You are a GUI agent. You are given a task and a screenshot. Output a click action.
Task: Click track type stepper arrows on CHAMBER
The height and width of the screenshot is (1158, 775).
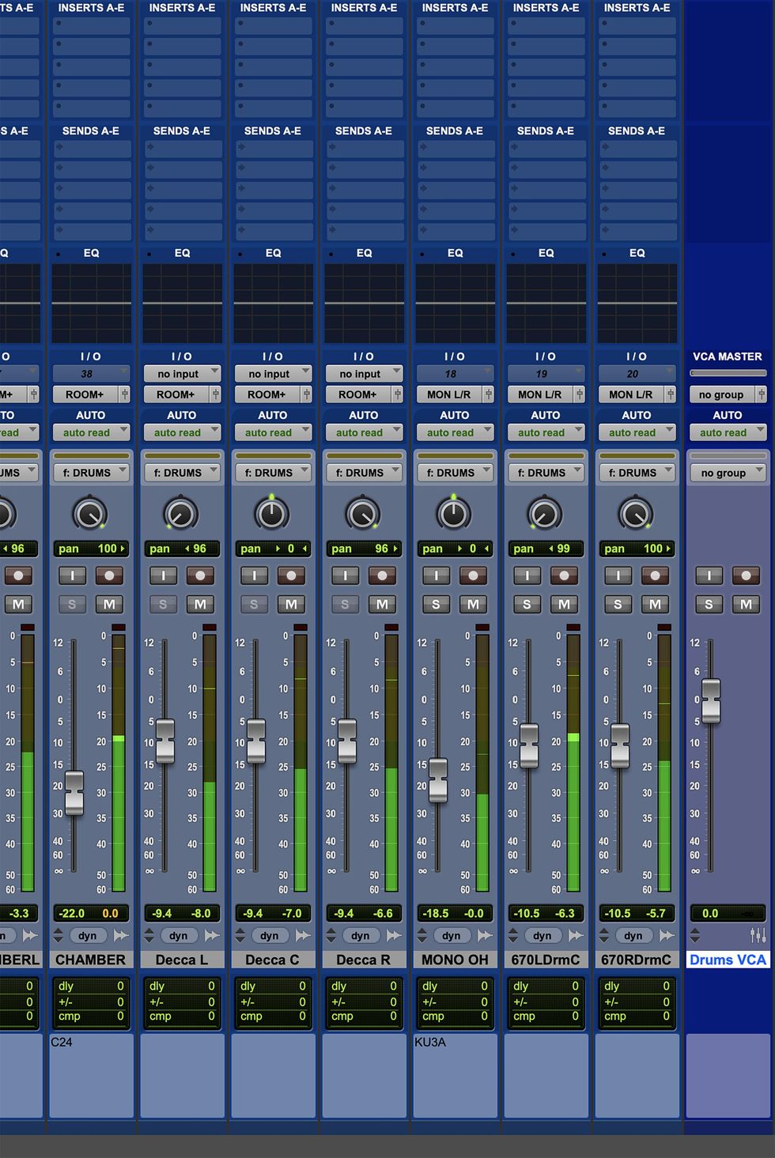58,936
